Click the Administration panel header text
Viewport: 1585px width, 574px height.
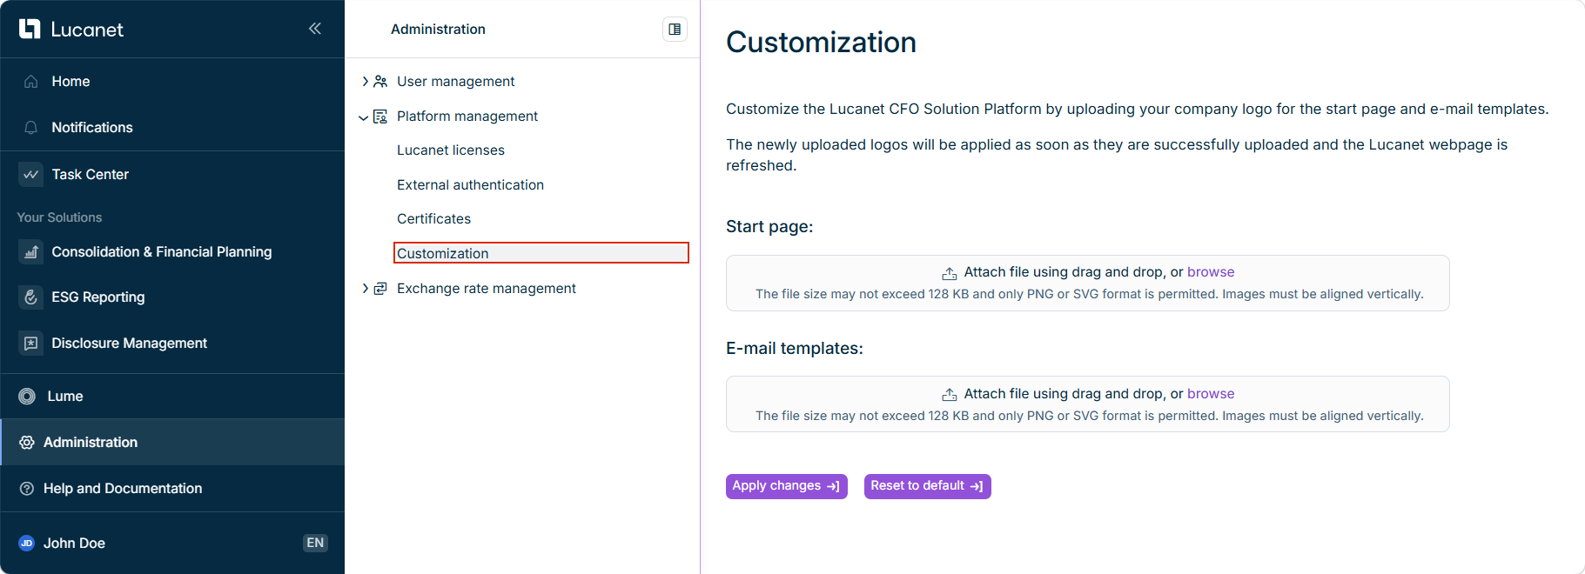click(438, 30)
